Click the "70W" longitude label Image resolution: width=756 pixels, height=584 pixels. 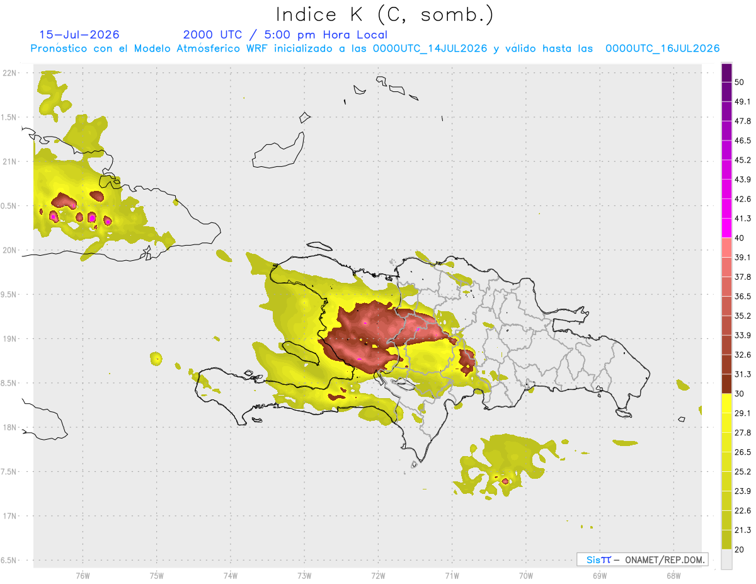point(526,575)
